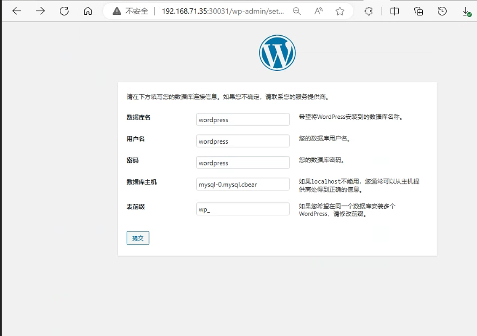Click the 如果localhost不能用 help text
This screenshot has height=336, width=477.
click(359, 185)
